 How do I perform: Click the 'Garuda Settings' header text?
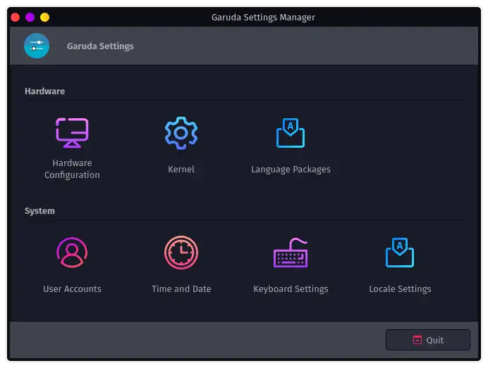100,46
